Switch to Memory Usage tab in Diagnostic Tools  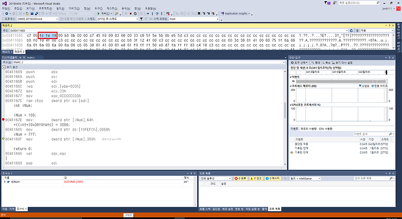pyautogui.click(x=308, y=128)
